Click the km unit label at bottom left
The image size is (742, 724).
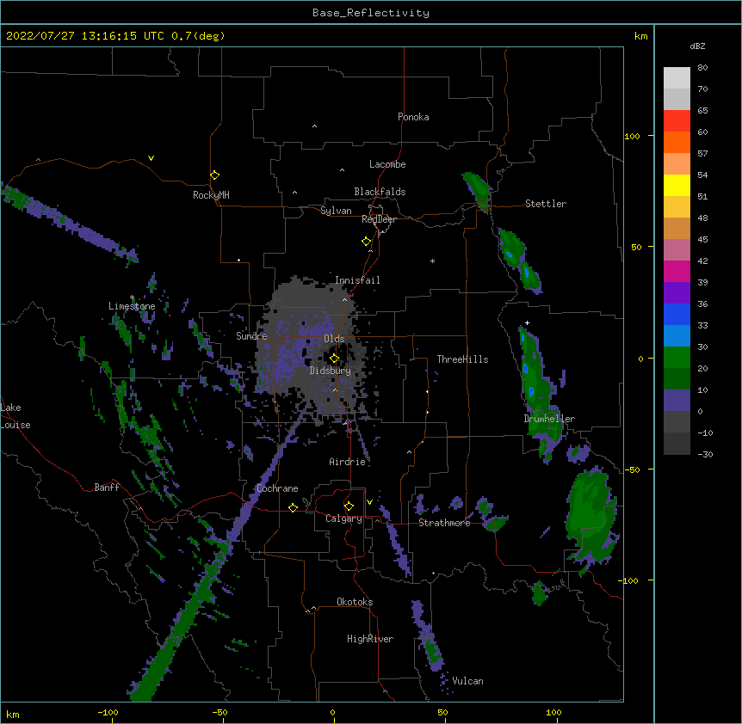[x=12, y=714]
